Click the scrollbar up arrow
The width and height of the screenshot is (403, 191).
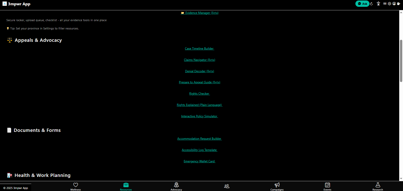[x=401, y=12]
